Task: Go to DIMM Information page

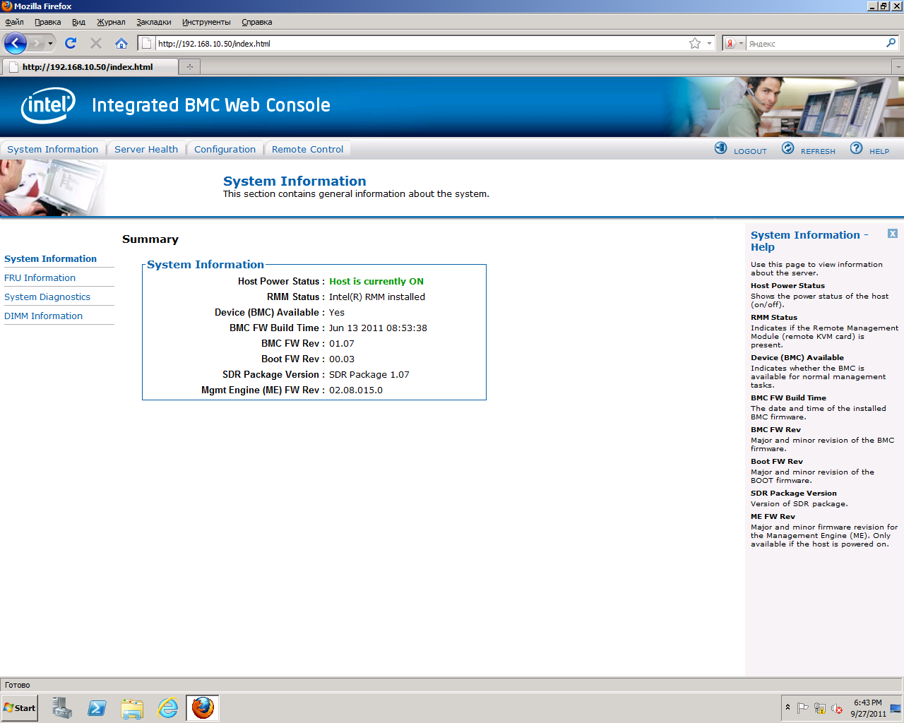Action: (43, 316)
